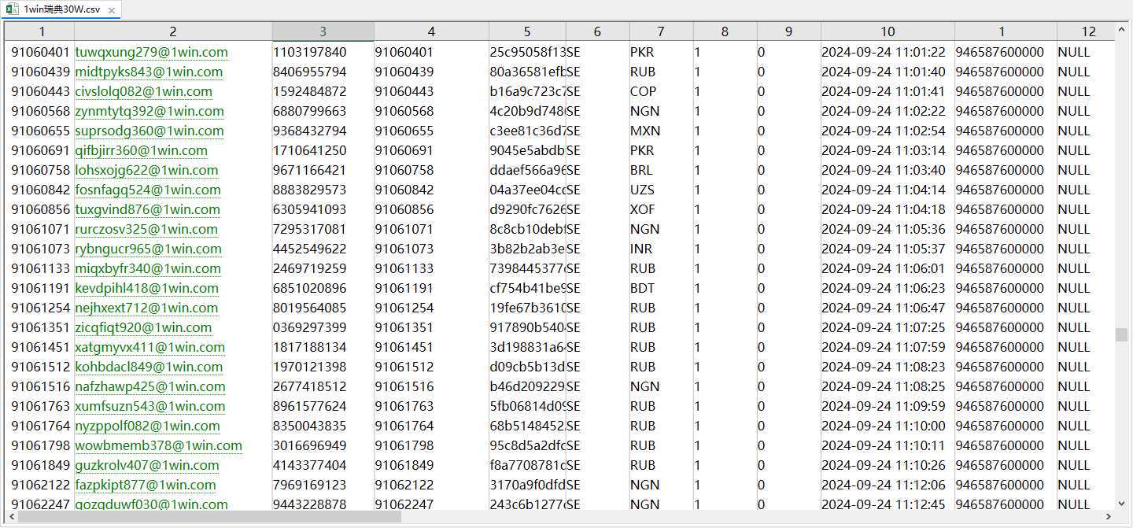Viewport: 1133px width, 528px height.
Task: Select cell 91061798 in column 4
Action: (431, 445)
